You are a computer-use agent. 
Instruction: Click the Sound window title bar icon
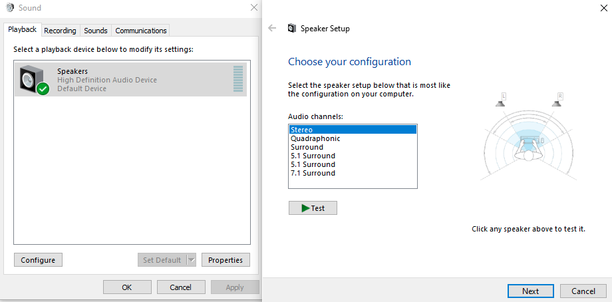[8, 8]
